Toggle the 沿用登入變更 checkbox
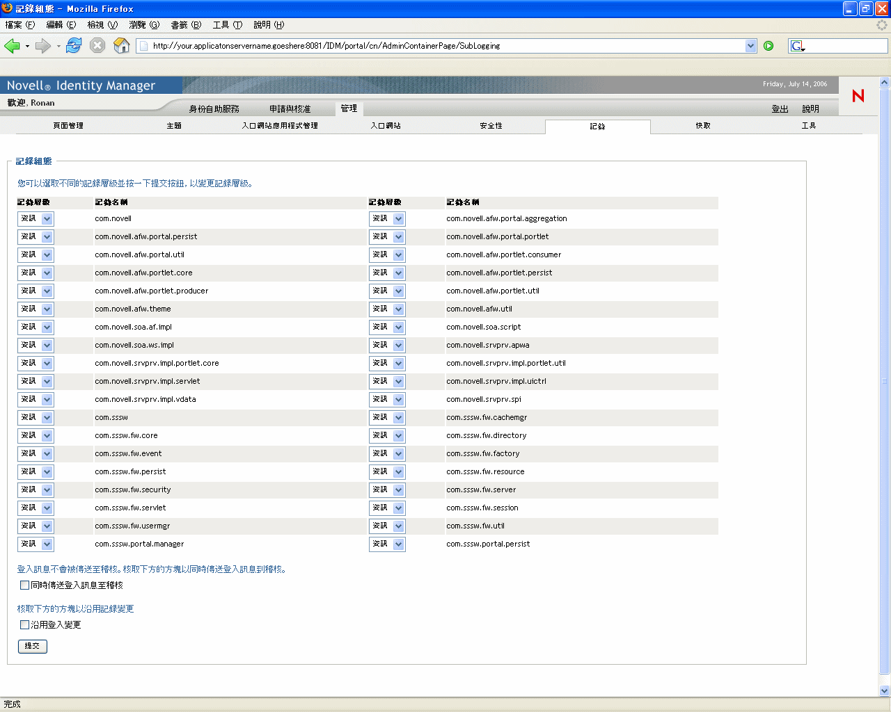Viewport: 891px width, 712px height. [x=25, y=625]
